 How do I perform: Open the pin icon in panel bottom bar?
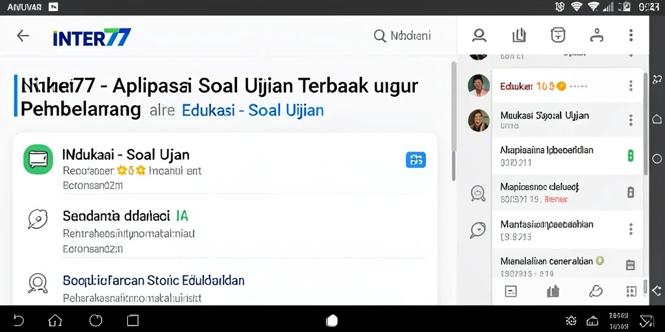pyautogui.click(x=596, y=291)
